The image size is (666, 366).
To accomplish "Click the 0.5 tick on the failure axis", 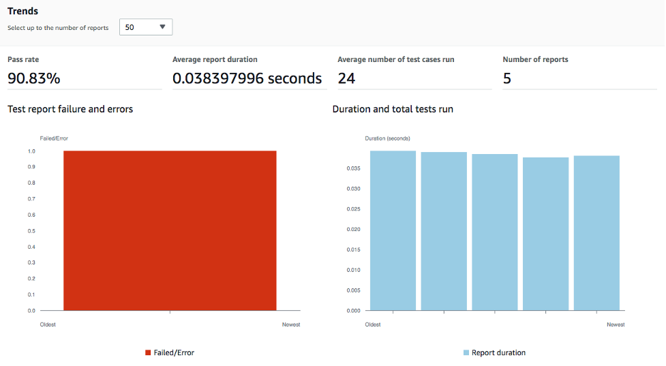I will [31, 231].
